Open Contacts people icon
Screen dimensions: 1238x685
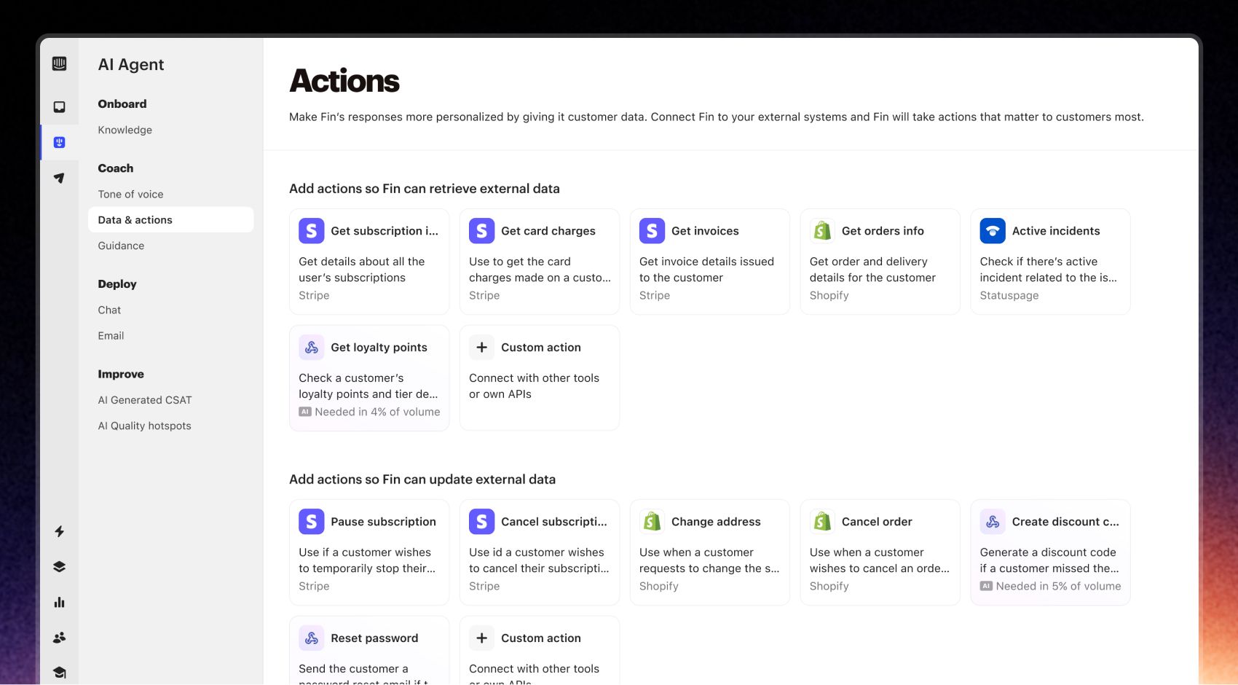(x=60, y=638)
